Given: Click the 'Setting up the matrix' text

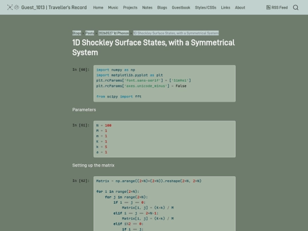Looking at the screenshot, I should pos(94,165).
